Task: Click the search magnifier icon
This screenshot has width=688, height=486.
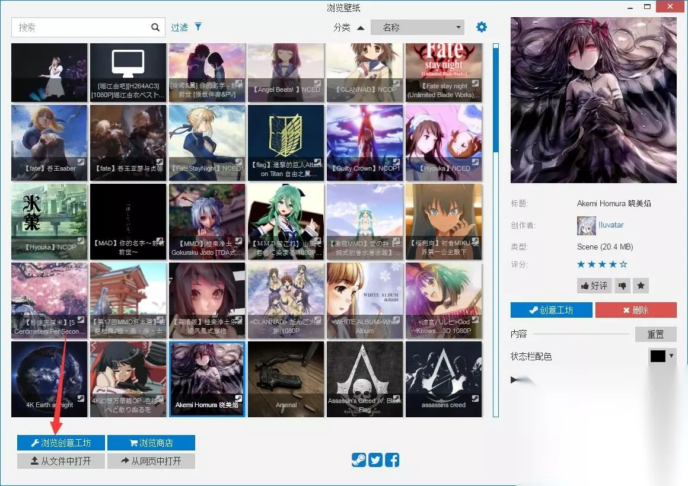Action: (155, 27)
